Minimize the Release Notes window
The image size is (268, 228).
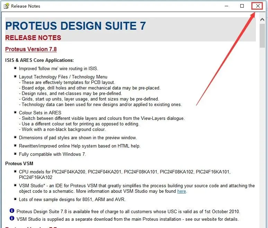pyautogui.click(x=226, y=6)
